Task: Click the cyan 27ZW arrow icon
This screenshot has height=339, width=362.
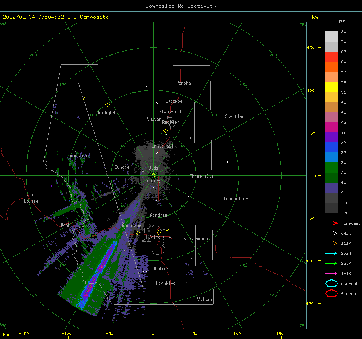Action: coord(331,254)
